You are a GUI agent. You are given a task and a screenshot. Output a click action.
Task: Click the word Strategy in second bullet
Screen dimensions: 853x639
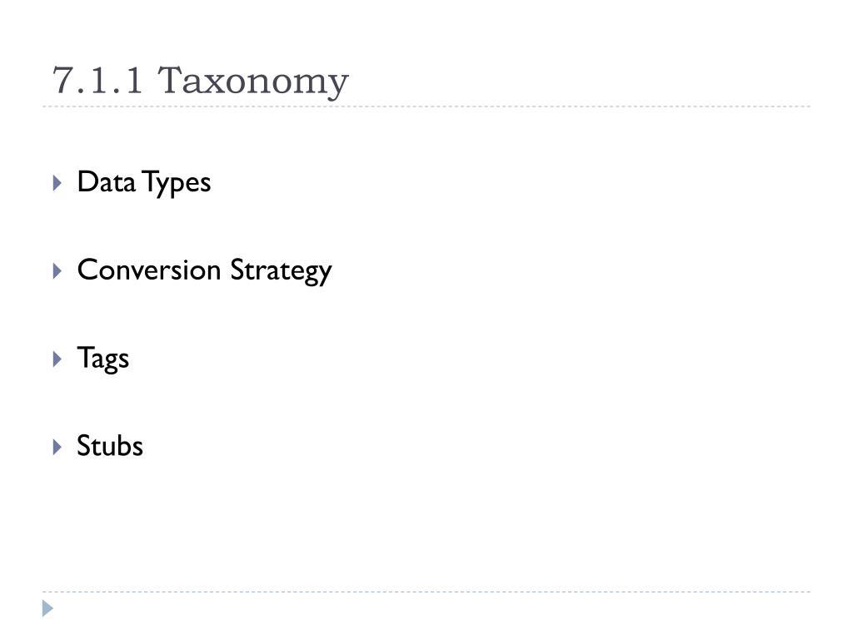pos(281,272)
